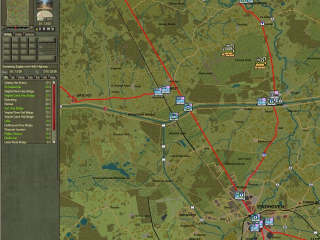Run simulation at fast speed
The width and height of the screenshot is (320, 240).
pos(44,29)
